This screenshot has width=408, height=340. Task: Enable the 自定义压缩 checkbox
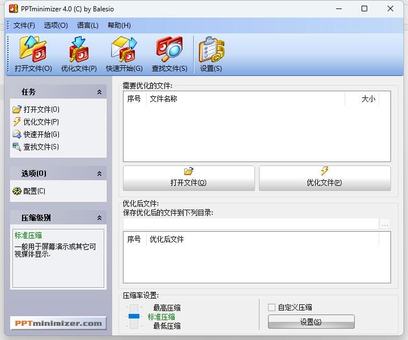[x=271, y=307]
